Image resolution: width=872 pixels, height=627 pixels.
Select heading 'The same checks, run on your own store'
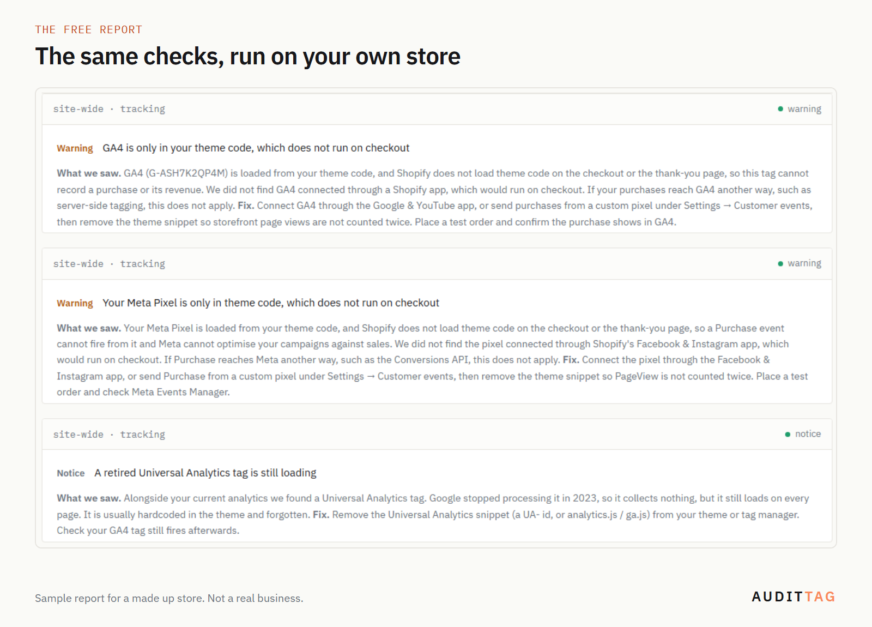pyautogui.click(x=247, y=57)
